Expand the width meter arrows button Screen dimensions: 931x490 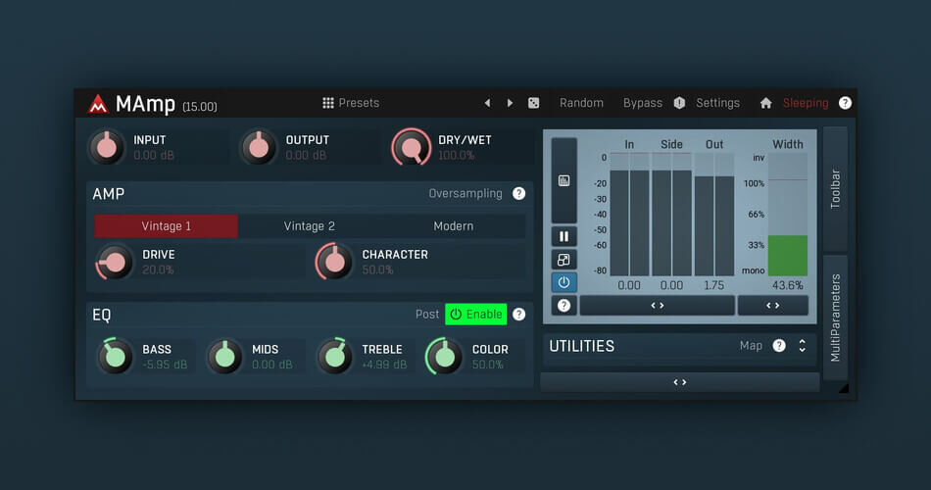tap(772, 306)
